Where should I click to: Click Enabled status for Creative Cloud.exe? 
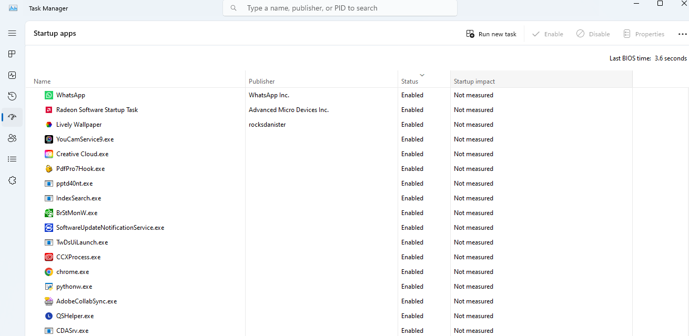tap(412, 154)
